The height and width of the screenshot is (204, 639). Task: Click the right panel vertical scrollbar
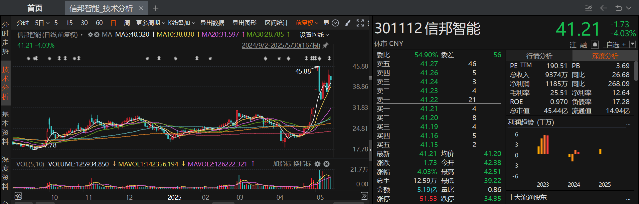[x=636, y=71]
